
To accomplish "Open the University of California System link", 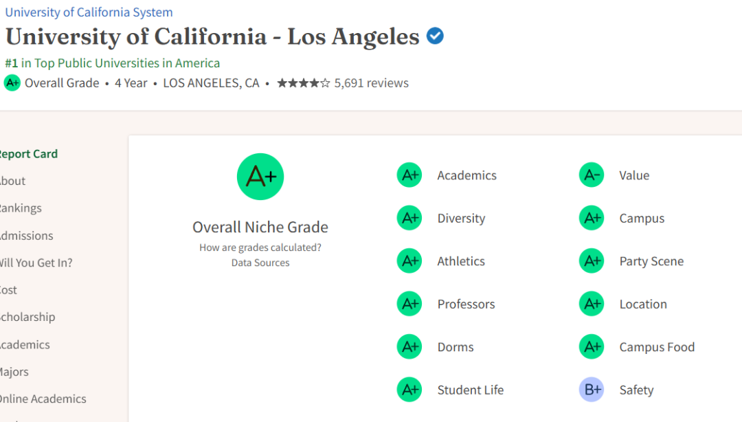I will click(89, 12).
